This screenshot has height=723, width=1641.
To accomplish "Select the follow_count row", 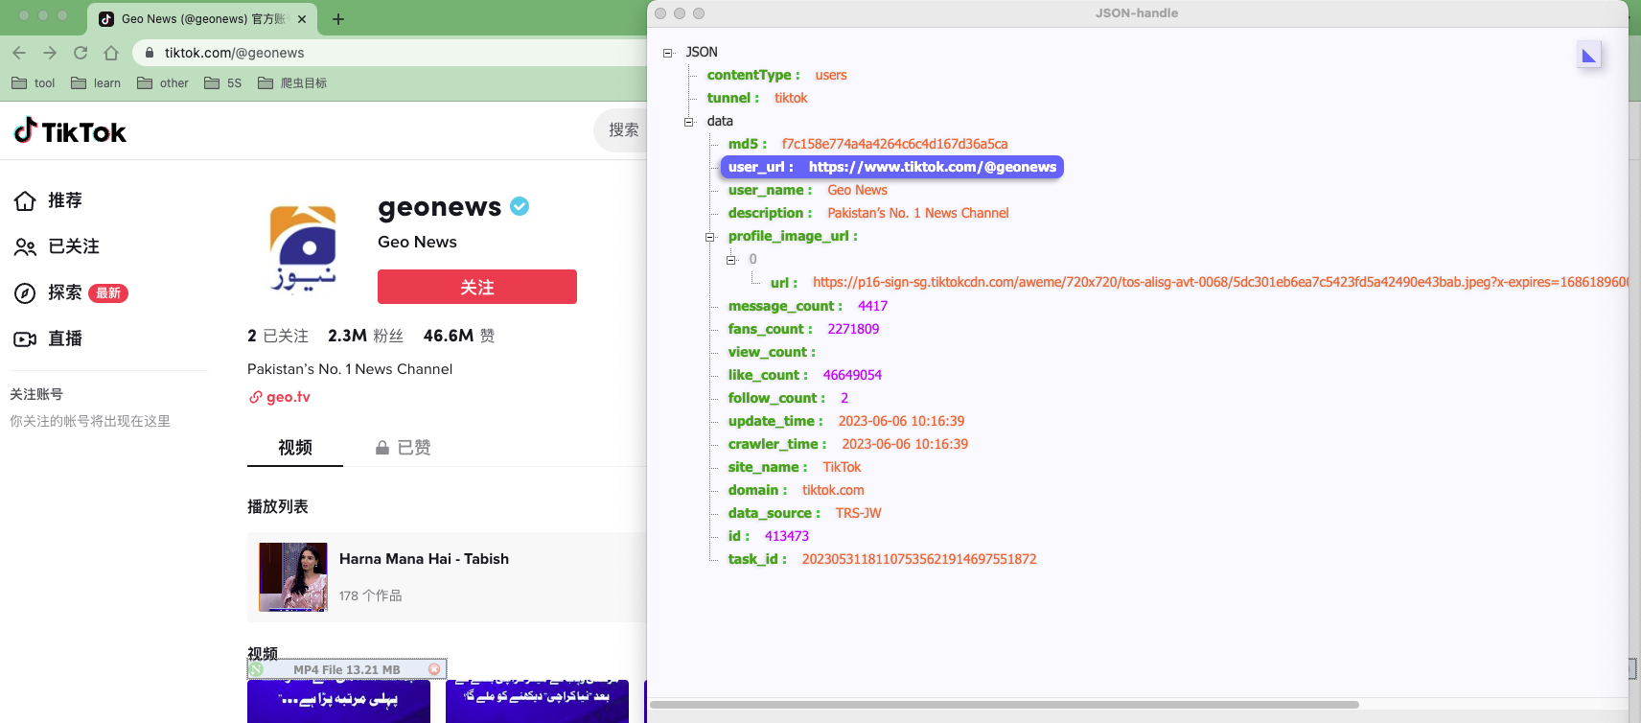I will 788,398.
